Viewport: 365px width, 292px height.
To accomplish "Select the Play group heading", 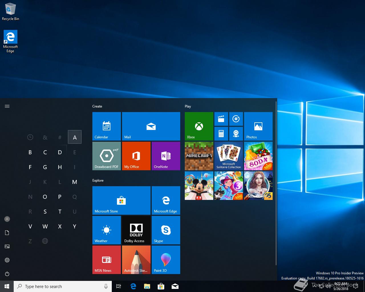I will coord(188,106).
